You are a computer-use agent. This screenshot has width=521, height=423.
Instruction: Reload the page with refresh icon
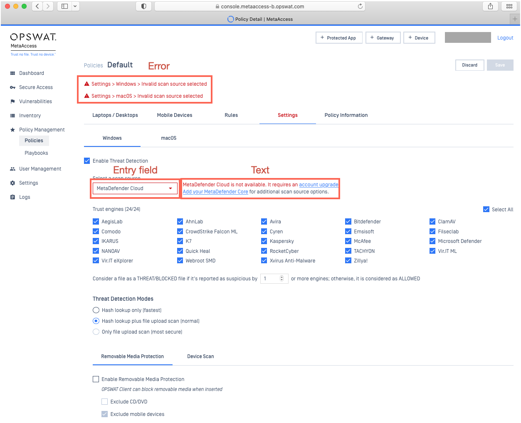(x=360, y=6)
